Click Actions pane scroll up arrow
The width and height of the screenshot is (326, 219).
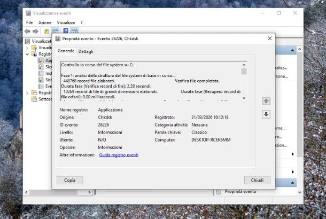[x=300, y=49]
